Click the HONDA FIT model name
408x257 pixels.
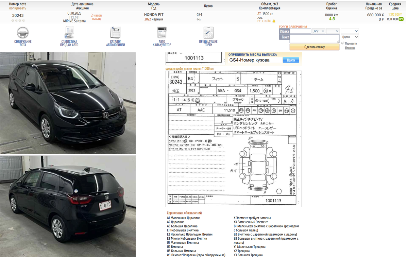(154, 15)
